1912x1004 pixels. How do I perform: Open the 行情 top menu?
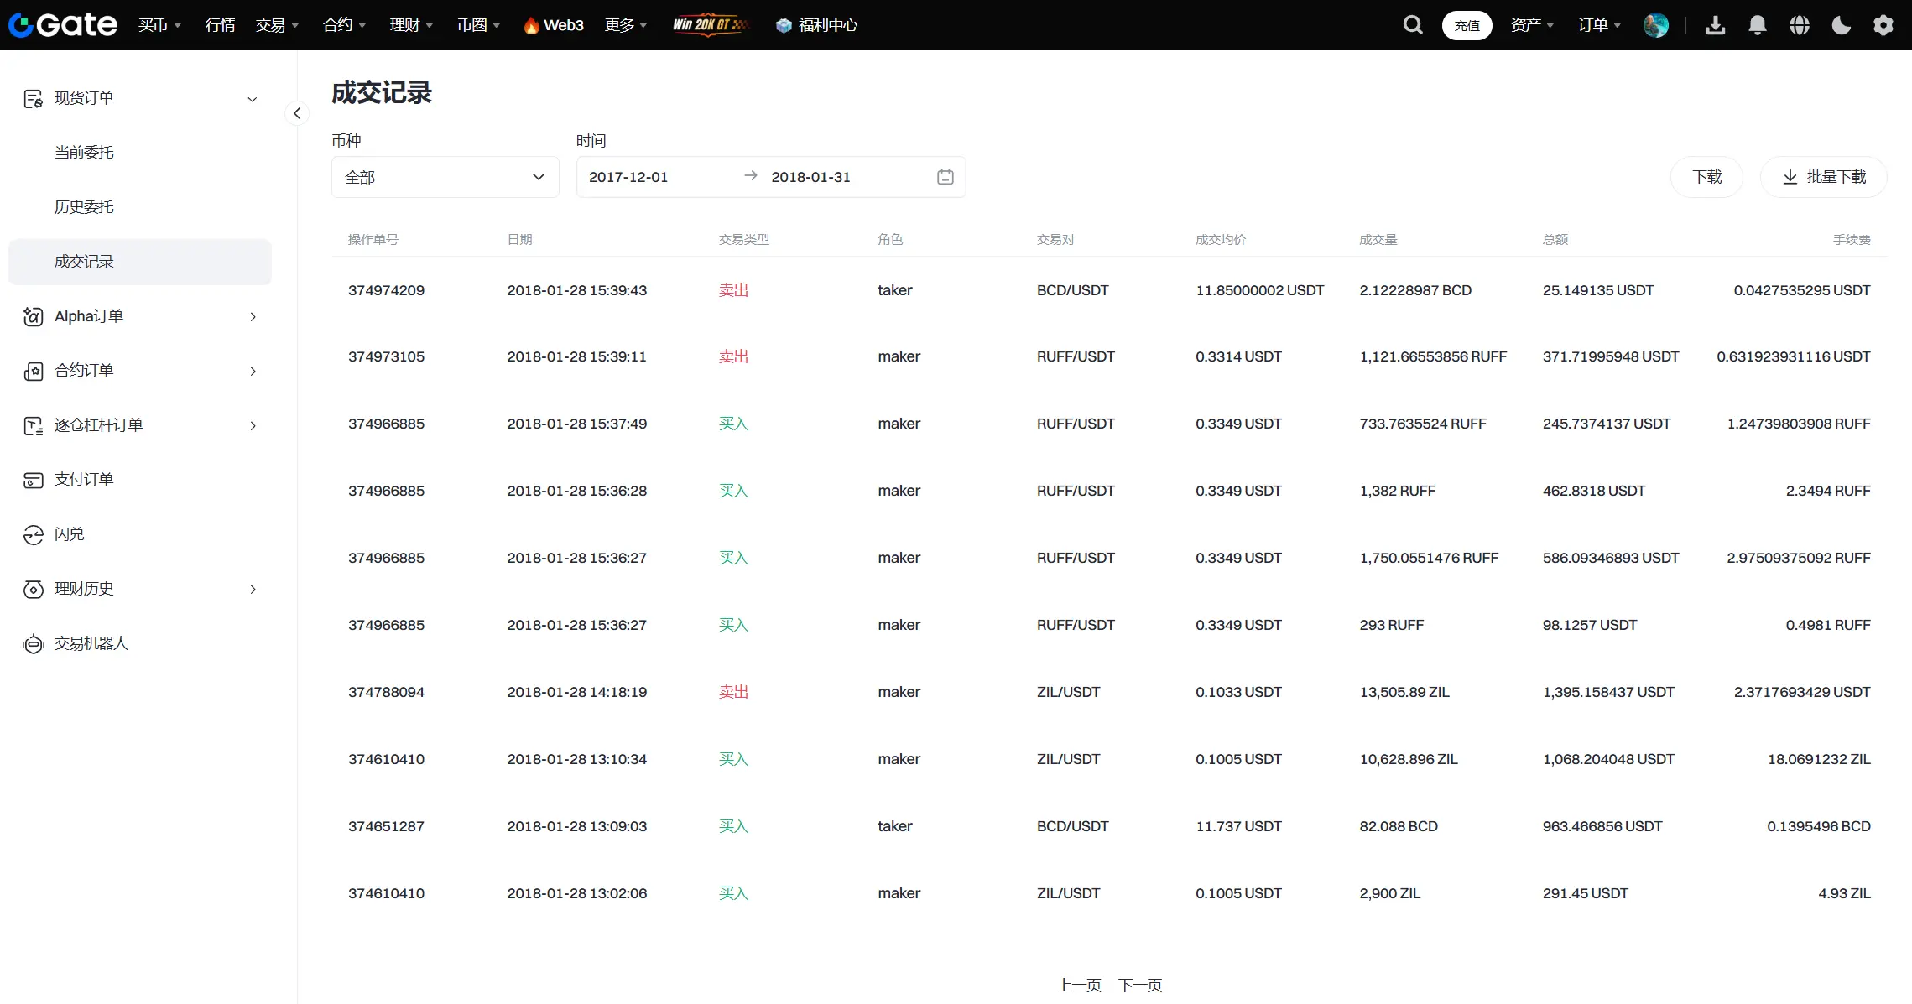point(220,25)
